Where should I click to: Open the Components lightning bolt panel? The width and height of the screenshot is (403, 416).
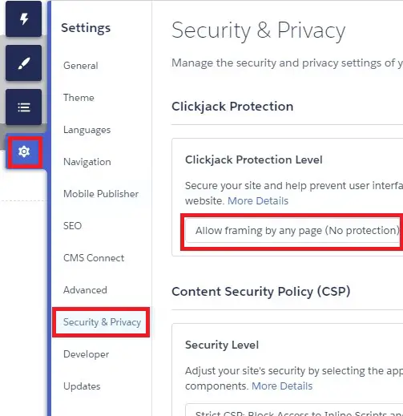[23, 18]
